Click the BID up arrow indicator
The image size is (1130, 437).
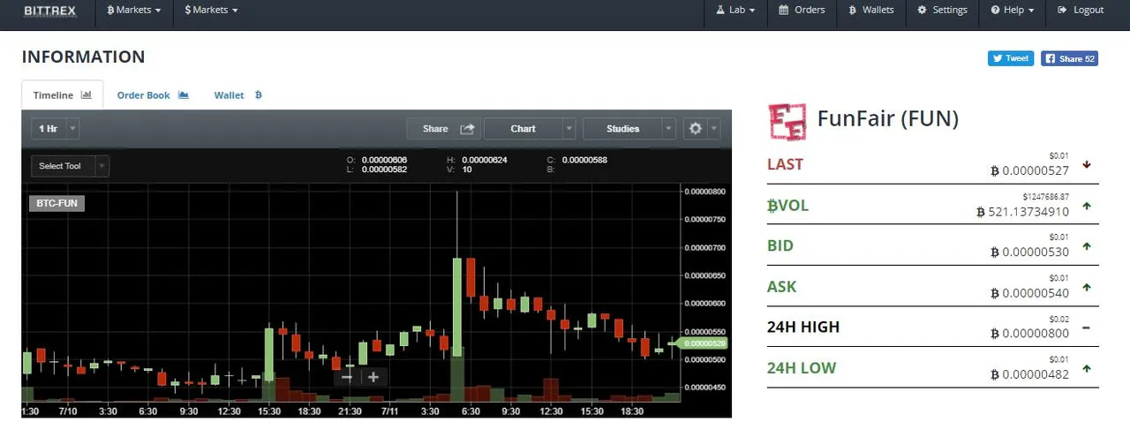[x=1087, y=246]
